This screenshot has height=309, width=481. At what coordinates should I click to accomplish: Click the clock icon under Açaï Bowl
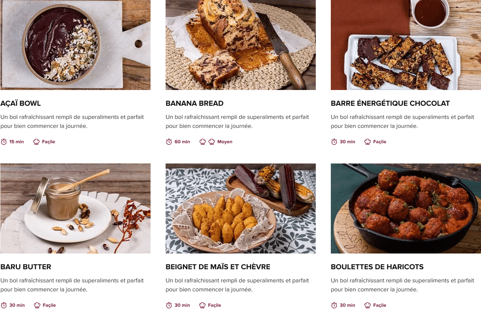click(4, 142)
